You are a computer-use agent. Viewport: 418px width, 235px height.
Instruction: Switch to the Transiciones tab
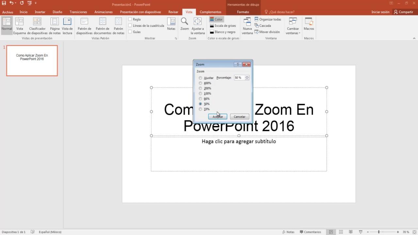click(78, 12)
